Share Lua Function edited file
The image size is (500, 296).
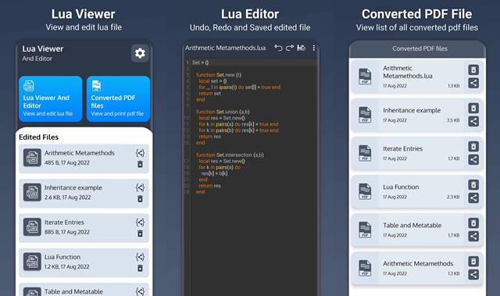tap(140, 257)
